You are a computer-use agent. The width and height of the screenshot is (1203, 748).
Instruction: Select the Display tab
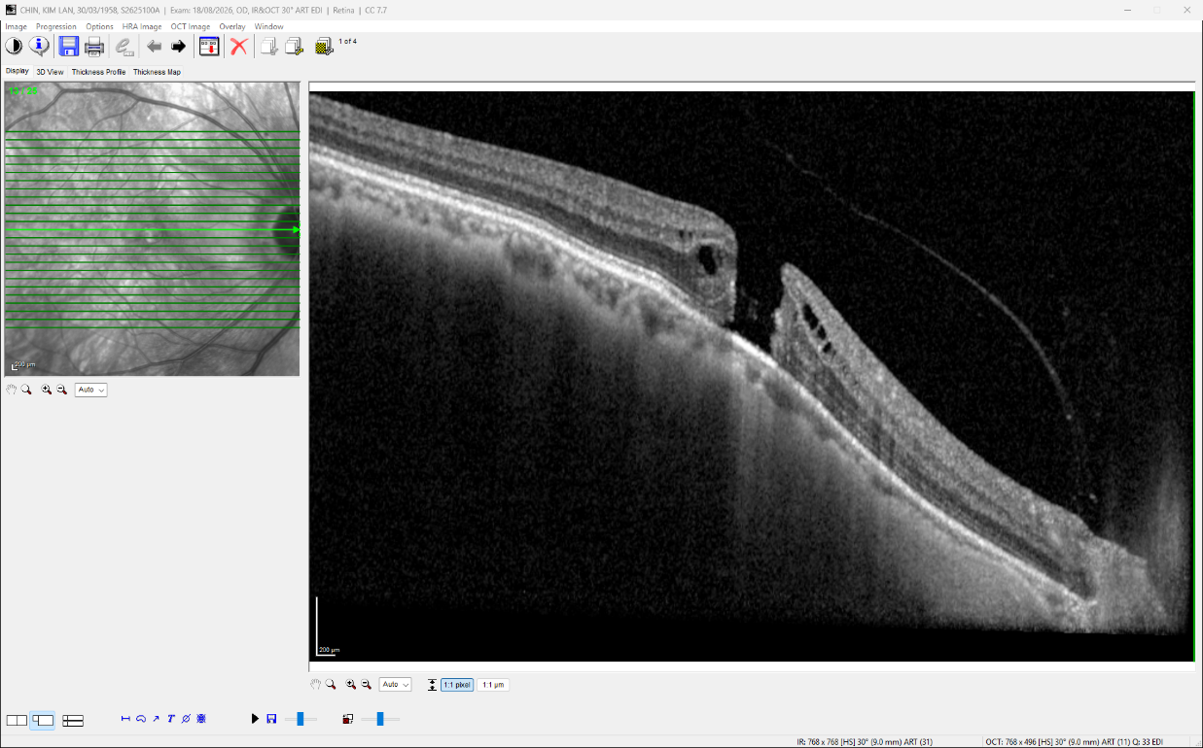17,71
